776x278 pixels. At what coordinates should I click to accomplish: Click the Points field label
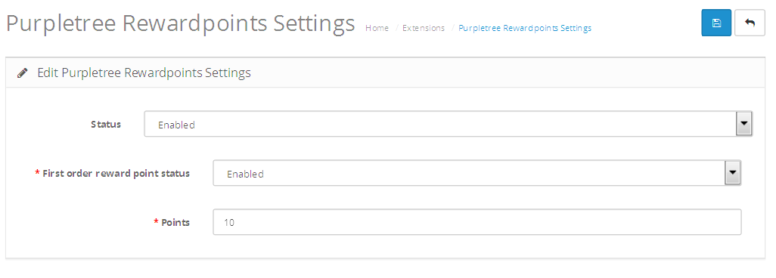tap(175, 223)
